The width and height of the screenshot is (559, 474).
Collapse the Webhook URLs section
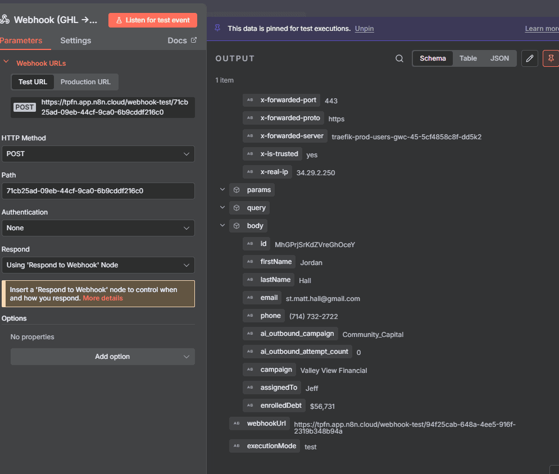6,62
